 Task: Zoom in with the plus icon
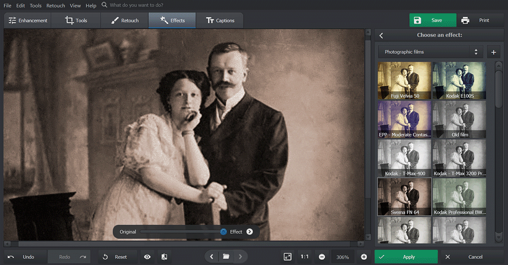click(x=364, y=257)
